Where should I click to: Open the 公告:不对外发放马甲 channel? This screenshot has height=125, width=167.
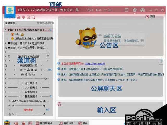tap(28, 48)
